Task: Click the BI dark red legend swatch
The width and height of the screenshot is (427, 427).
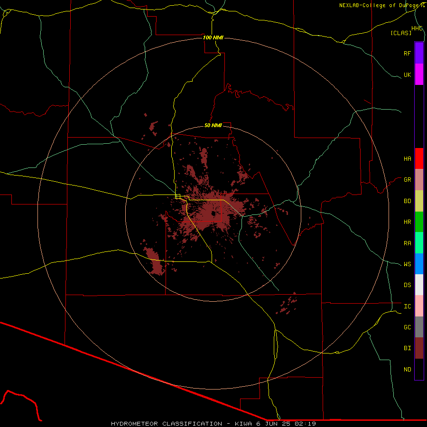Action: pyautogui.click(x=419, y=348)
